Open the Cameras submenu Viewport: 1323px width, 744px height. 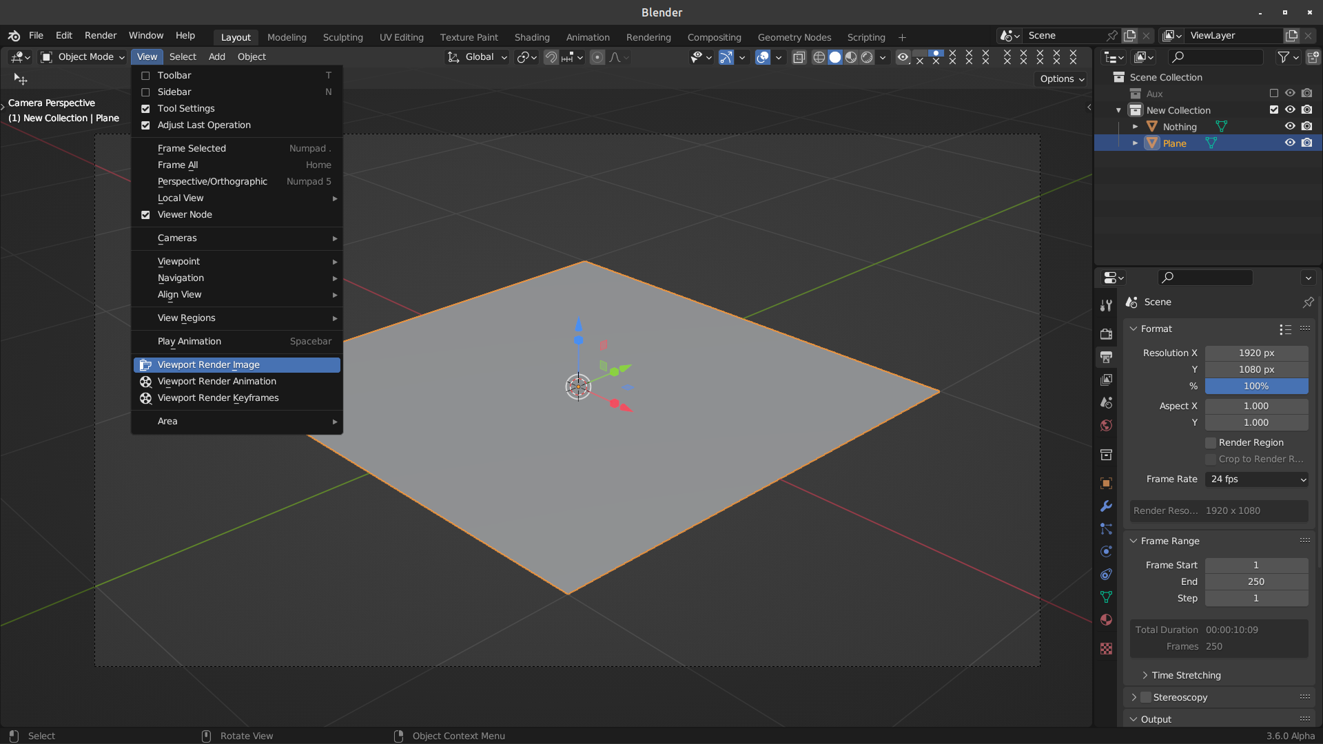pos(237,238)
